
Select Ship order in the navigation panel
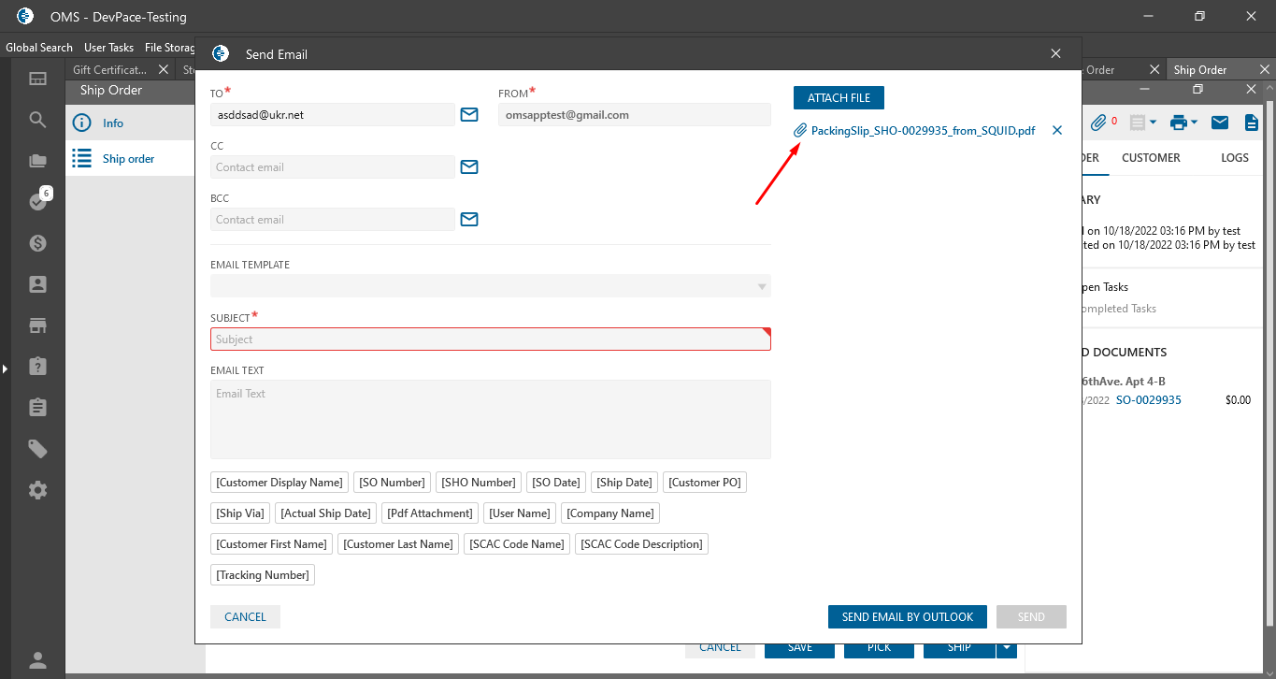(131, 159)
